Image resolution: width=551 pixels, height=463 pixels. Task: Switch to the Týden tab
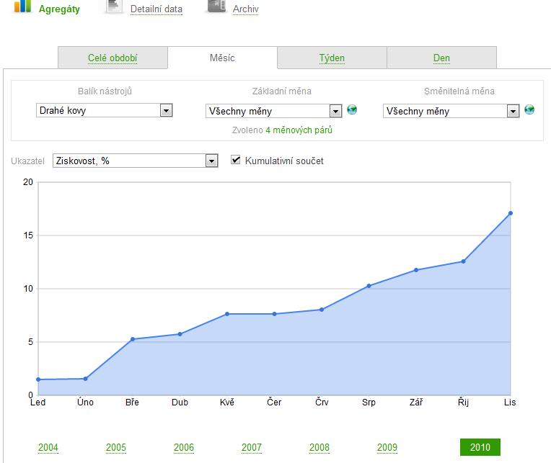click(332, 58)
